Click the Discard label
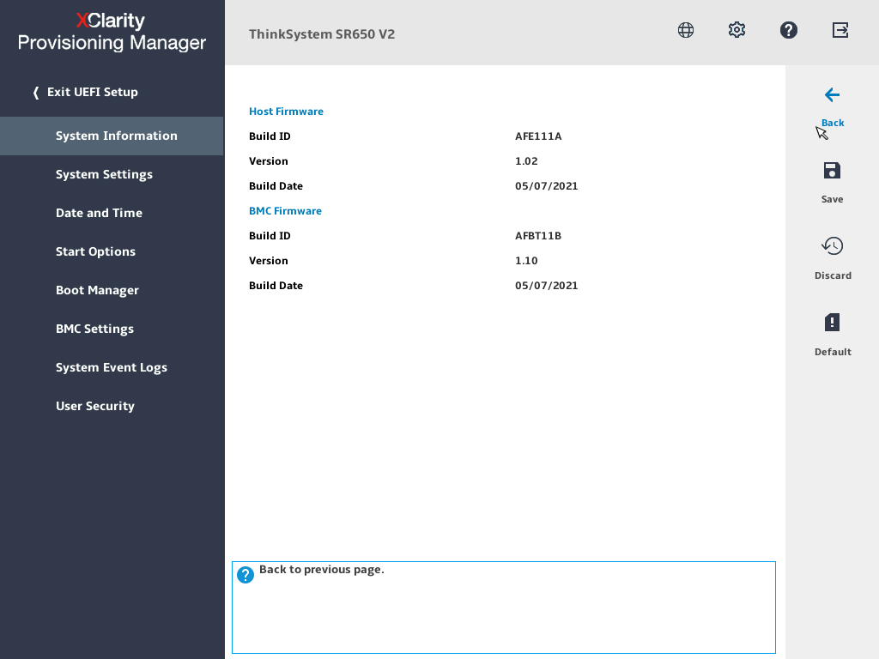Image resolution: width=879 pixels, height=659 pixels. [x=833, y=275]
